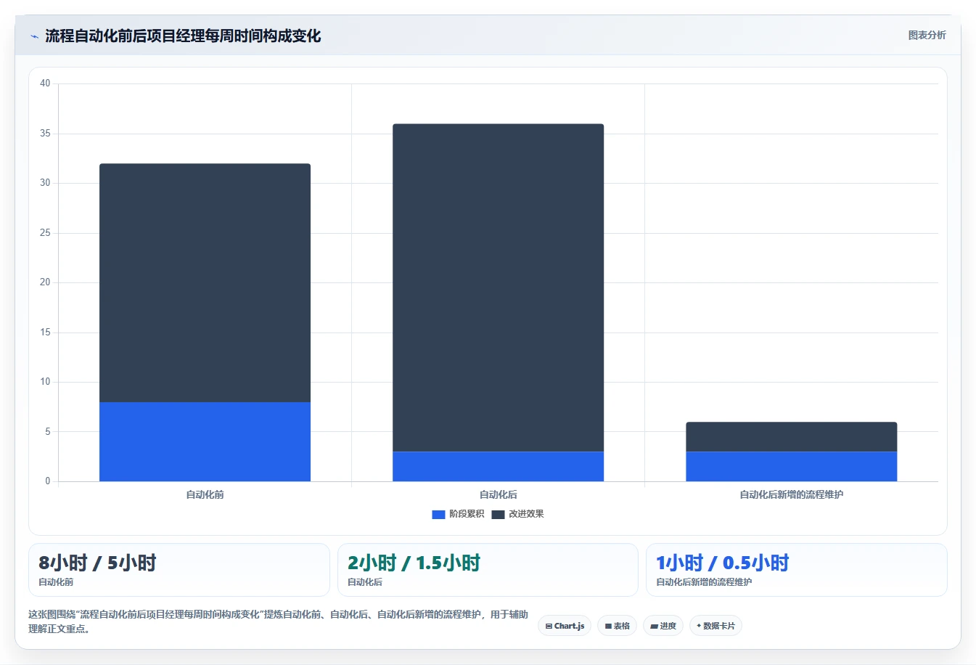
Task: Click the y-axis value 10
Action: tap(45, 382)
